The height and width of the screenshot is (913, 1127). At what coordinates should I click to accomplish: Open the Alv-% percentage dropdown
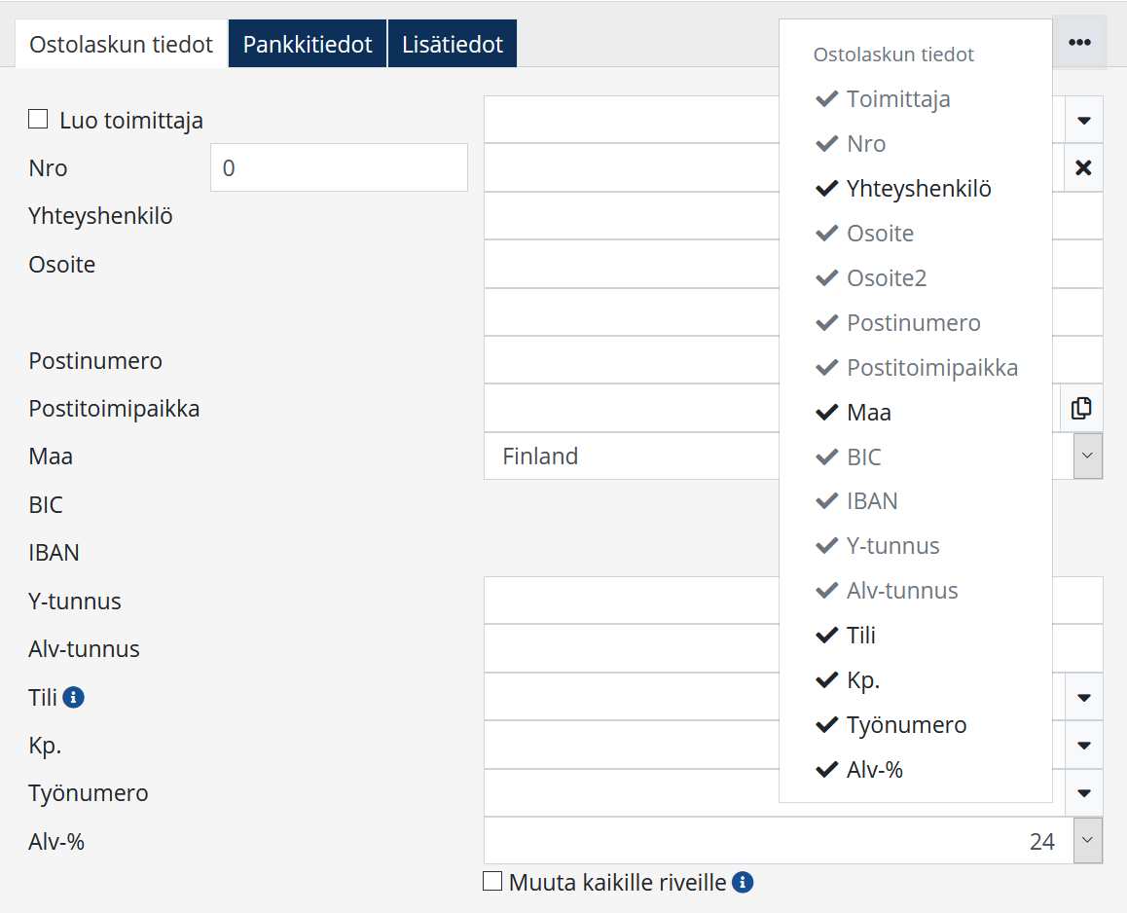pos(1088,841)
